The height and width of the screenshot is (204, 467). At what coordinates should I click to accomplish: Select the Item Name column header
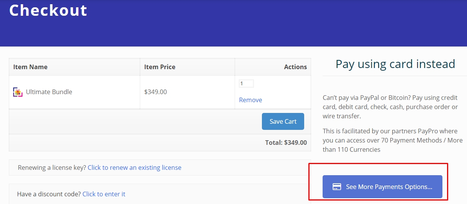pos(30,67)
